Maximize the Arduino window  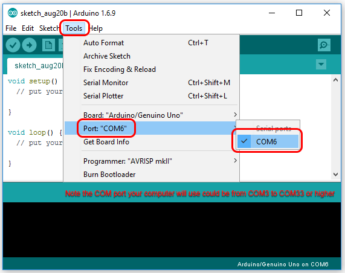coord(299,13)
